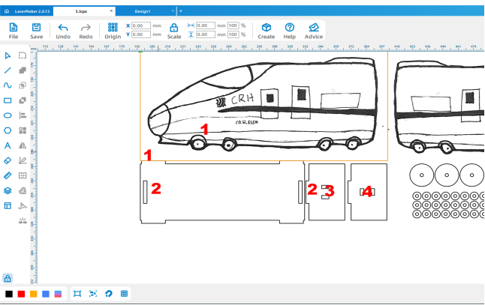The height and width of the screenshot is (305, 485).
Task: Click the fit canvas frame icon
Action: point(77,294)
